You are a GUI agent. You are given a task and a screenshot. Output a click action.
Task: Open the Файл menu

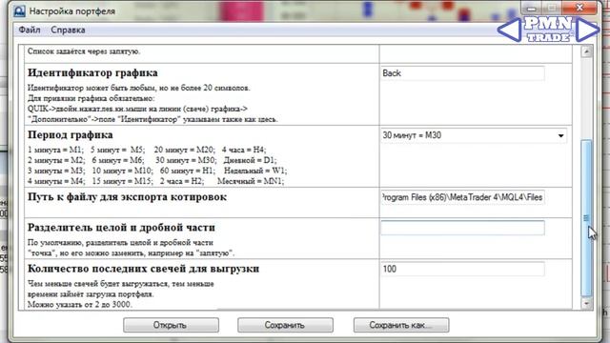point(30,30)
